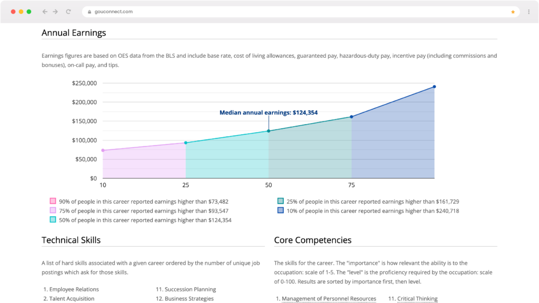This screenshot has height=303, width=539.
Task: Click the $150,000 y-axis label
Action: pos(84,121)
